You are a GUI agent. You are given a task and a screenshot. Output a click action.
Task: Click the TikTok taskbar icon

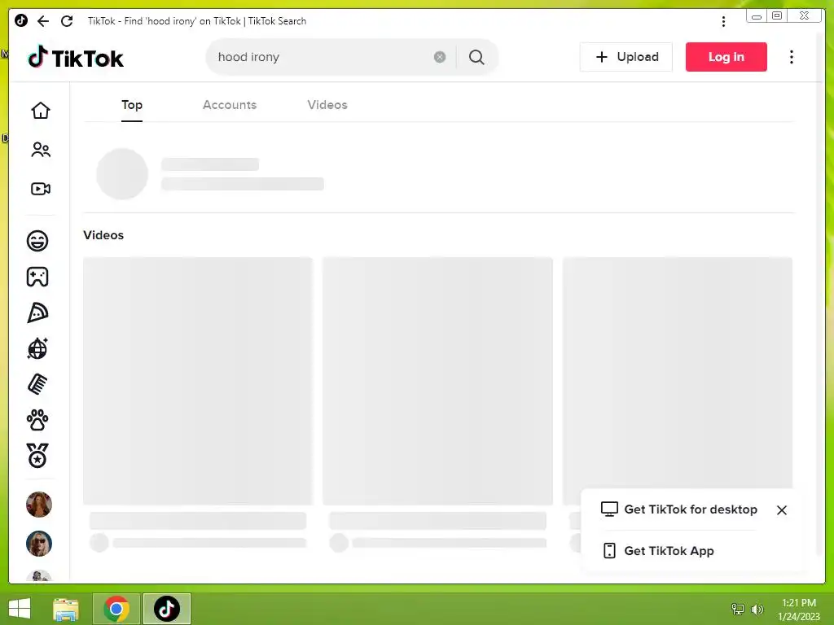click(166, 609)
